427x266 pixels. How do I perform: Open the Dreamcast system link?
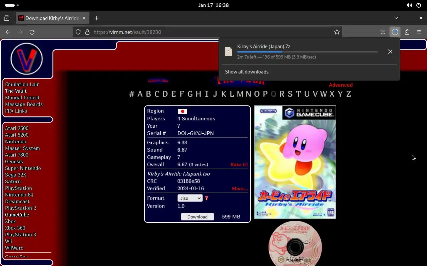[17, 201]
